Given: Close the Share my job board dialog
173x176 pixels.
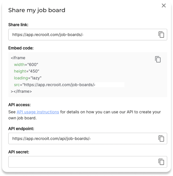Looking at the screenshot, I should pyautogui.click(x=164, y=5).
